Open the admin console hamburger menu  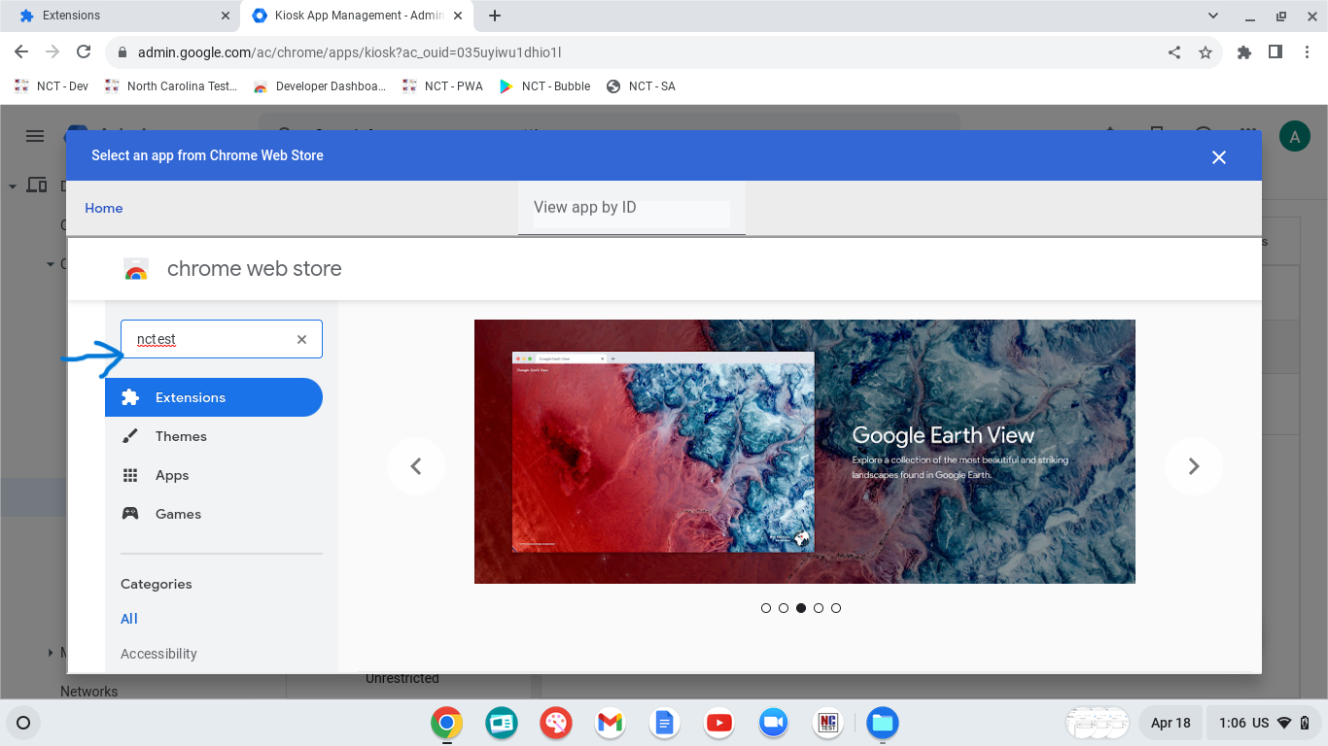tap(35, 136)
